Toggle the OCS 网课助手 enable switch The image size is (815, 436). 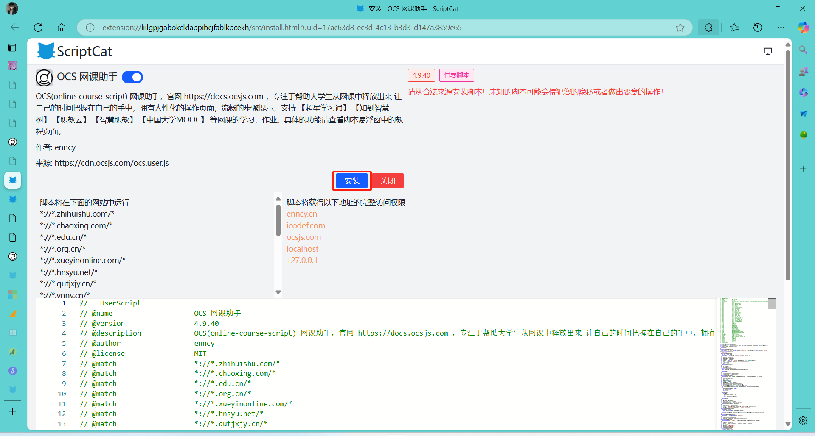click(132, 77)
